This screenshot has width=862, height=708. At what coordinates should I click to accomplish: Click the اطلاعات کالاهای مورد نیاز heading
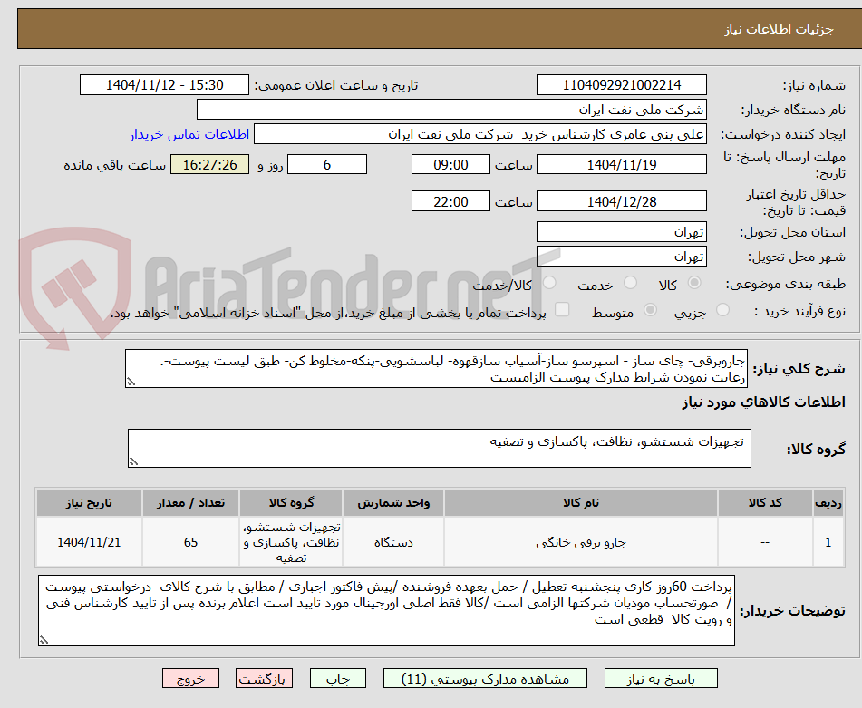[x=763, y=402]
